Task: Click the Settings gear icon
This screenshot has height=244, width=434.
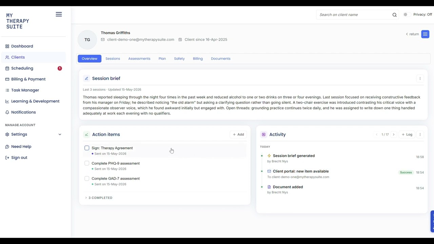Action: [x=7, y=135]
